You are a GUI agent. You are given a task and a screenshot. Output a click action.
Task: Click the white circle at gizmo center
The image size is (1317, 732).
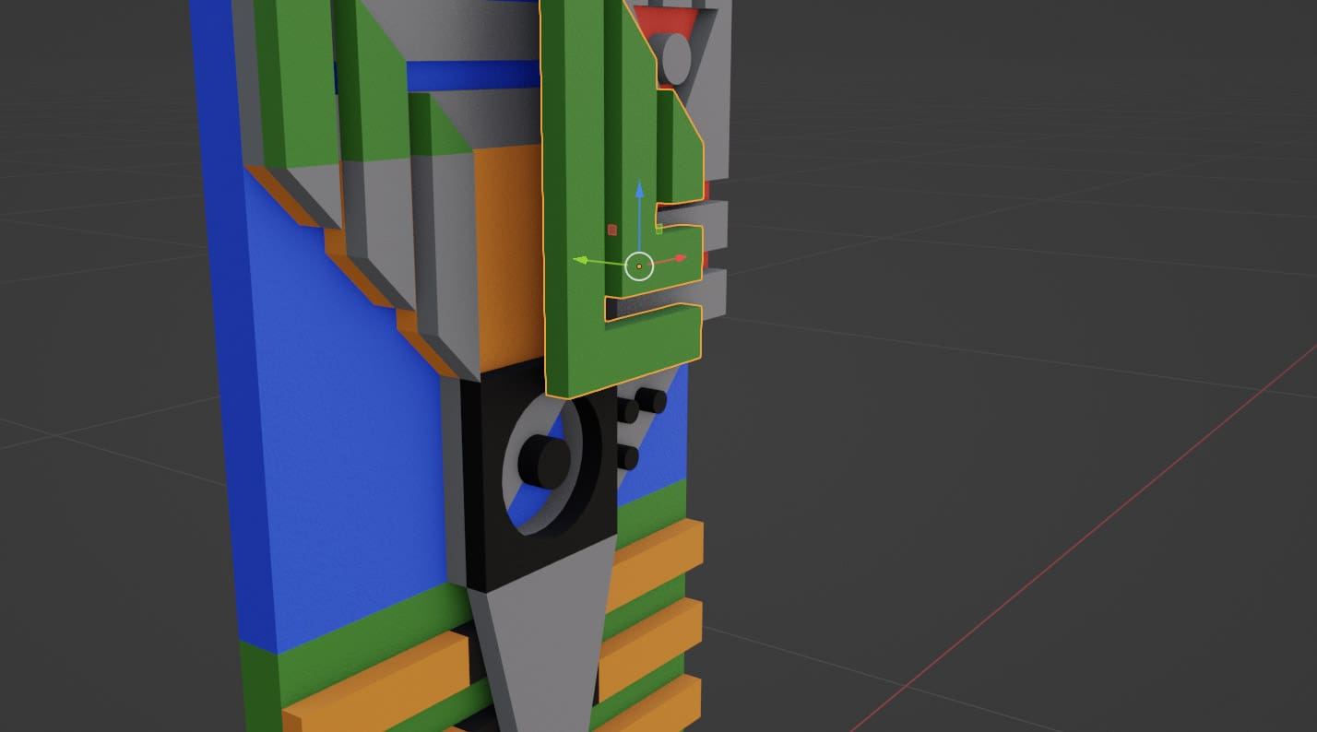pos(639,266)
